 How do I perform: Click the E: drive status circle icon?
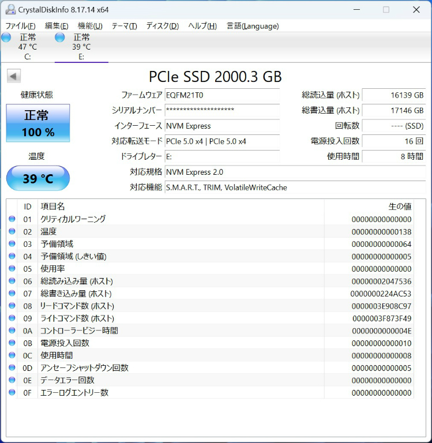pyautogui.click(x=59, y=37)
